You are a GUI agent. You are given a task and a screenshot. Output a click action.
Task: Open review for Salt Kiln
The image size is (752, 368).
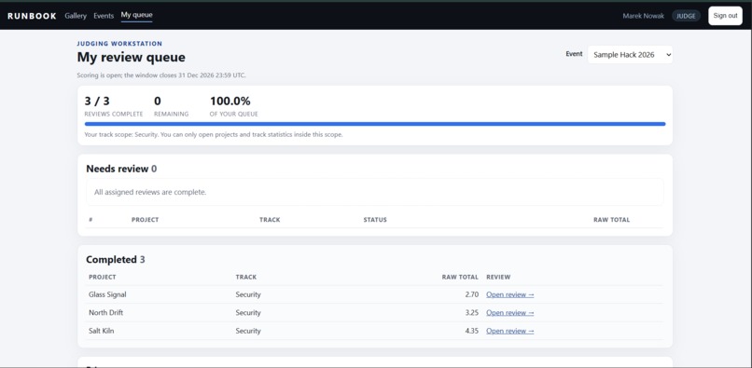pos(509,331)
